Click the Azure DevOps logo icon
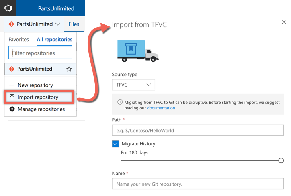The image size is (291, 196). click(x=8, y=8)
